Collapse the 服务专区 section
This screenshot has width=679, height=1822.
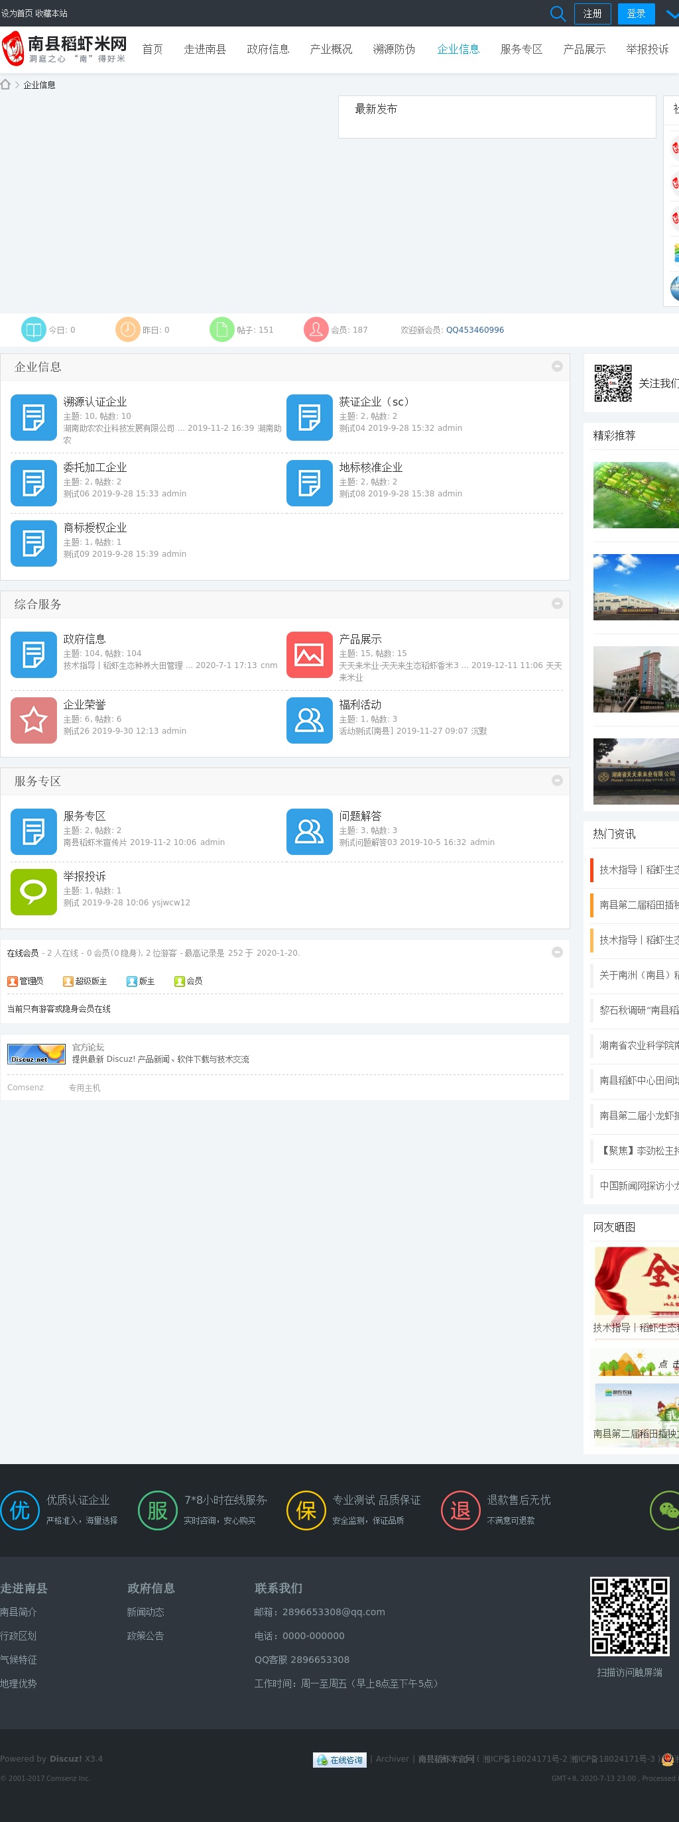[556, 780]
